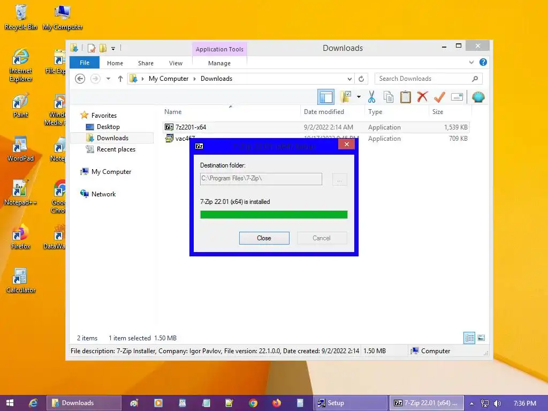Go up one folder level
The width and height of the screenshot is (548, 411).
[120, 79]
